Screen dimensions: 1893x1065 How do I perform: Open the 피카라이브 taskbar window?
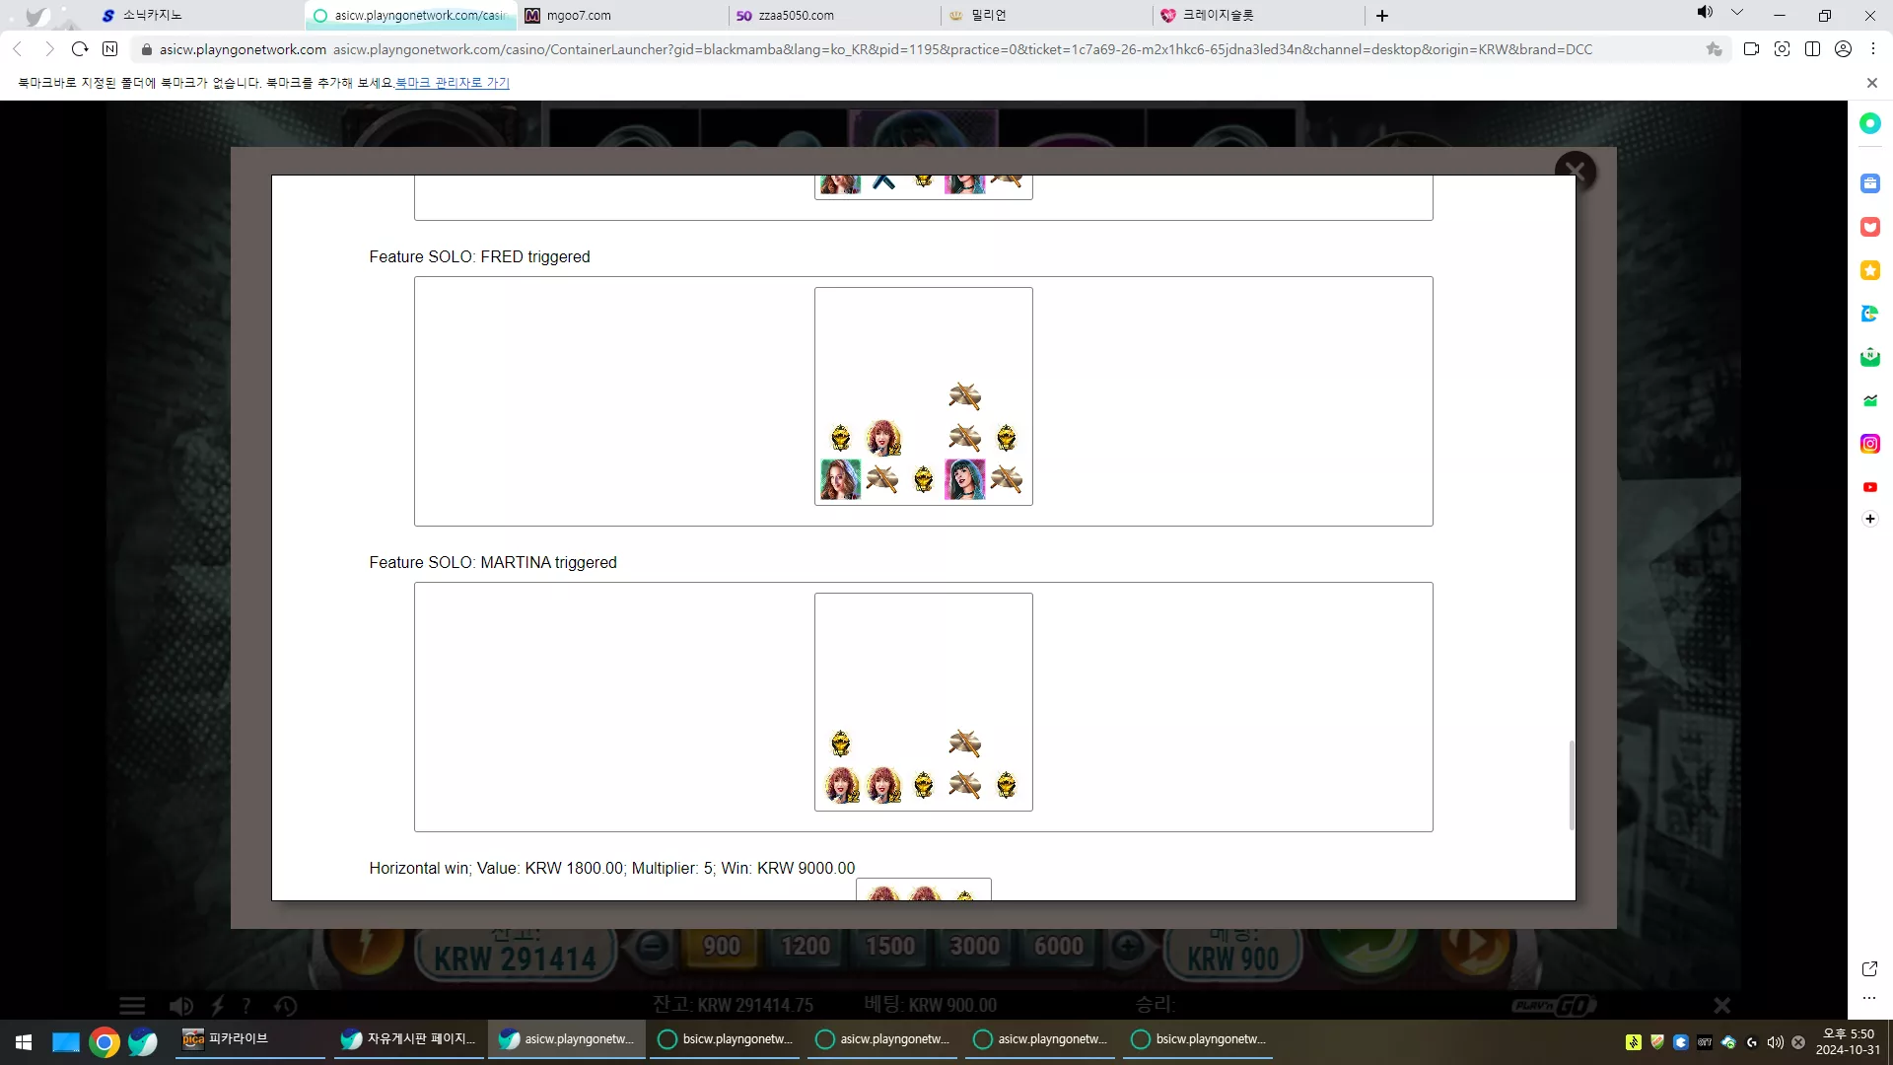(252, 1039)
